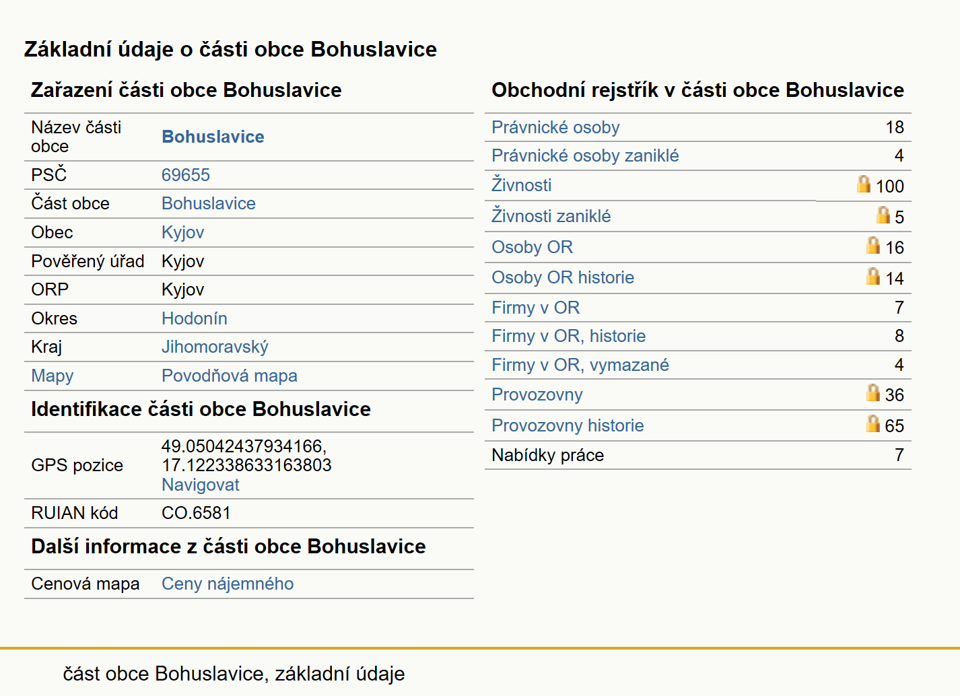The width and height of the screenshot is (960, 696).
Task: Open Právnické osoby zaniklé list
Action: point(585,155)
